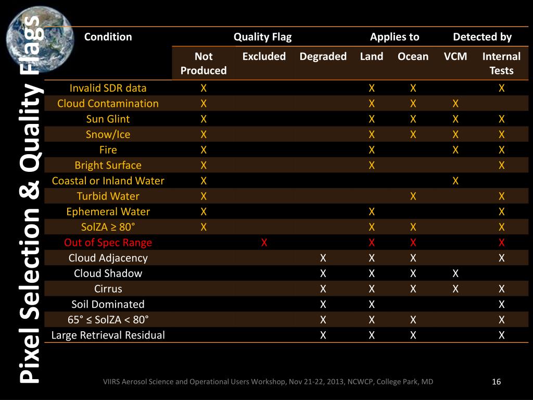Click the slide number 16
This screenshot has width=533, height=400.
496,382
